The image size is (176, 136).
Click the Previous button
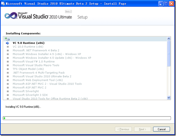[123, 129]
